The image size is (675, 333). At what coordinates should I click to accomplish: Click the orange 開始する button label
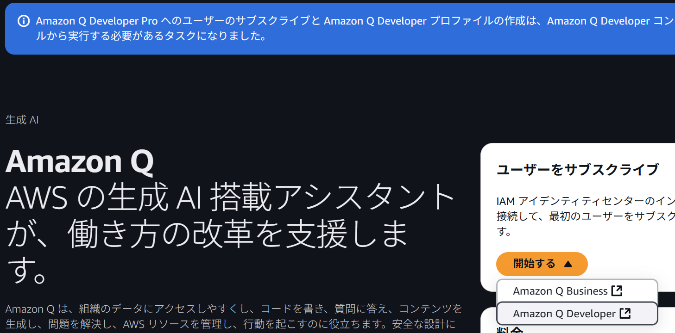[534, 264]
